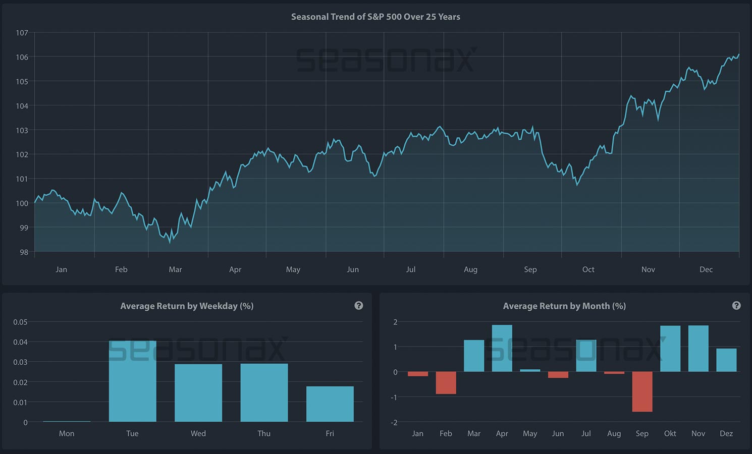752x454 pixels.
Task: Click the 'Dez' label in monthly return chart
Action: coord(726,433)
